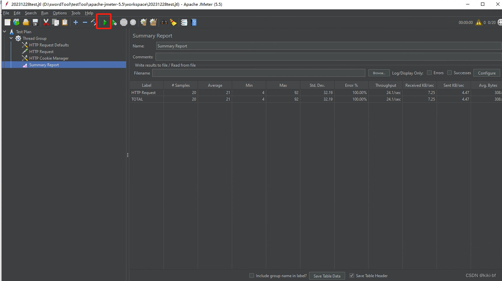Open the Function Helper dialog icon

tap(184, 22)
